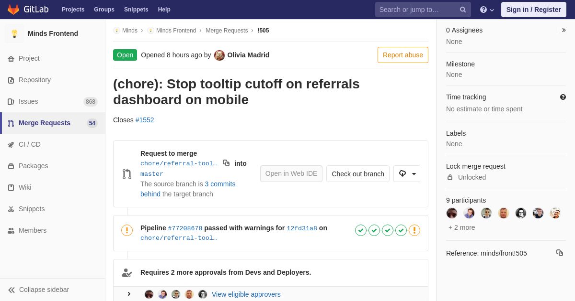Click Snippets in the top navigation
The height and width of the screenshot is (301, 575).
[x=136, y=10]
